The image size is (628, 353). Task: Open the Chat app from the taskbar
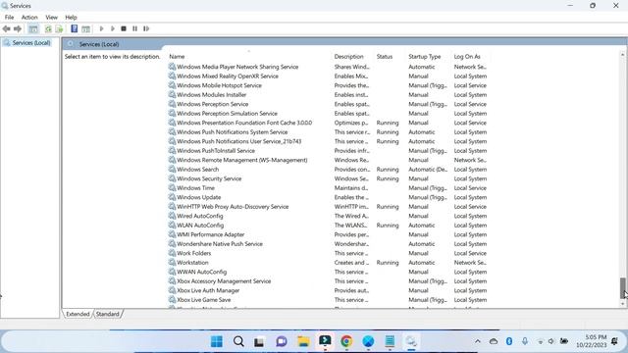point(282,341)
